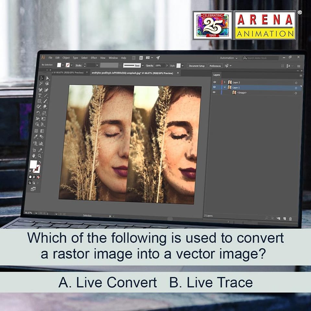Open the Window menu

[x=113, y=58]
